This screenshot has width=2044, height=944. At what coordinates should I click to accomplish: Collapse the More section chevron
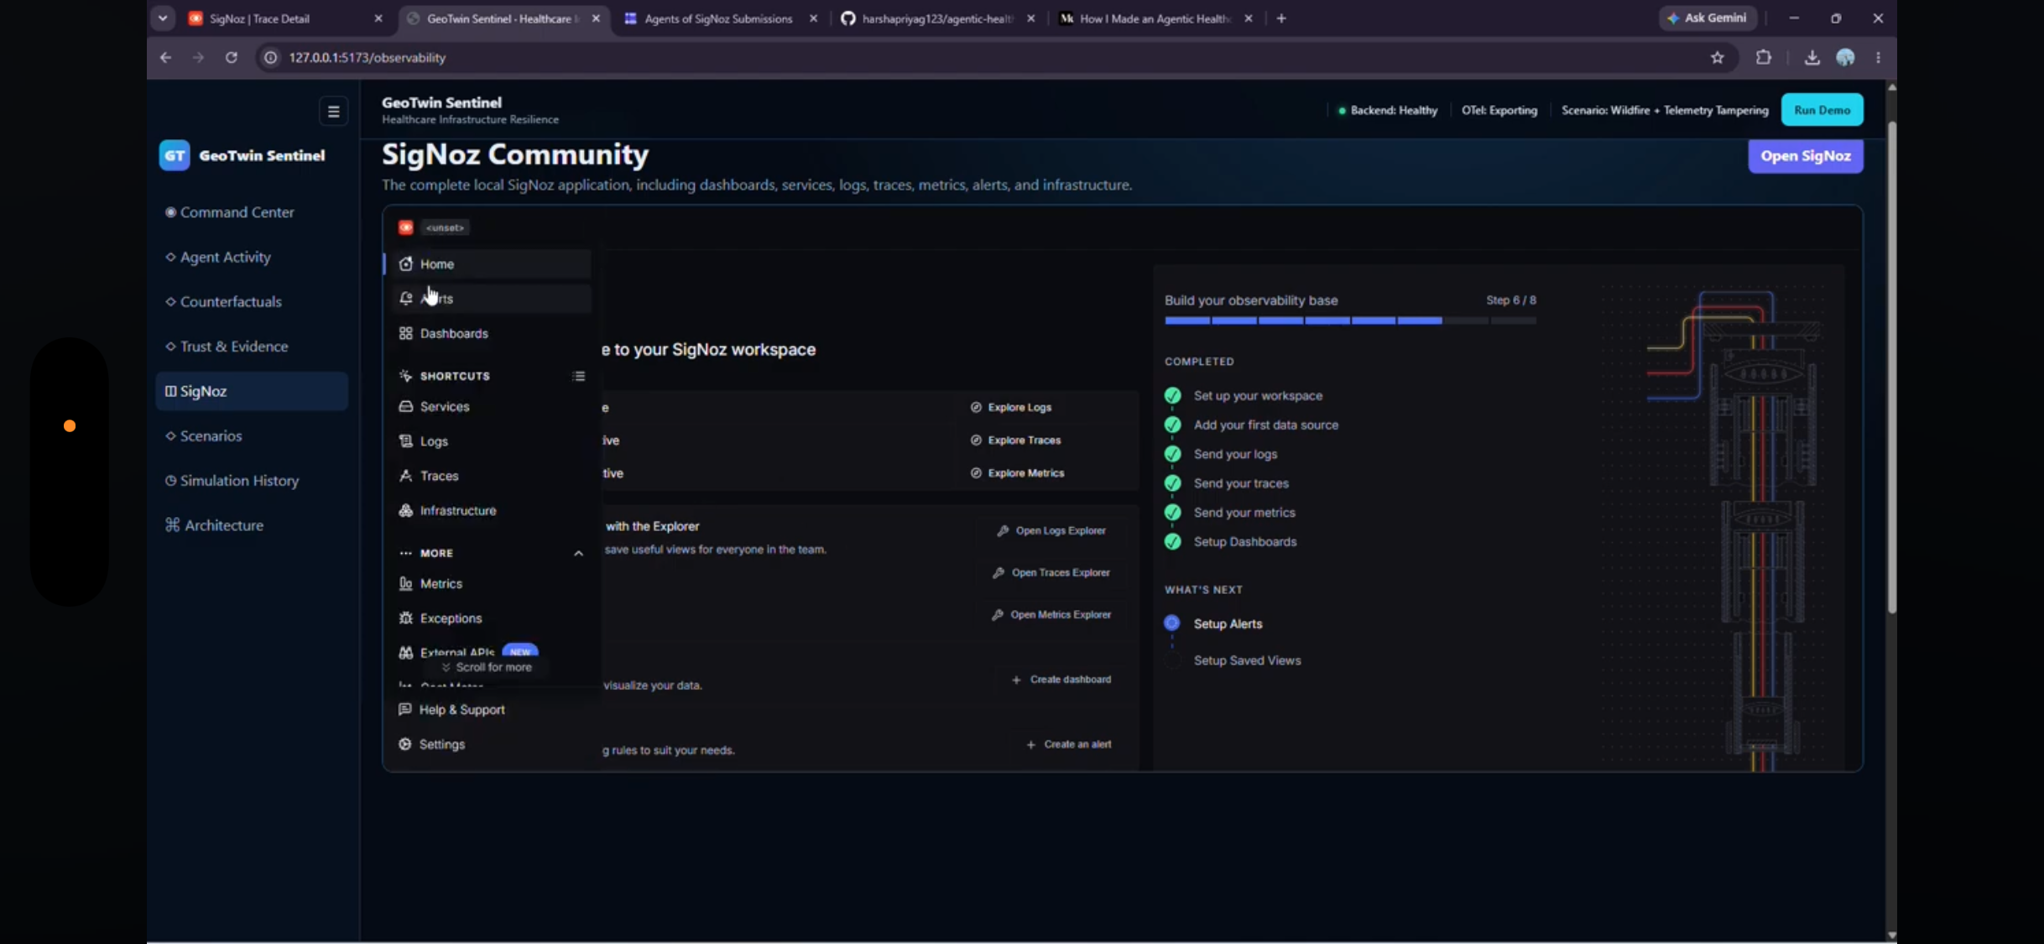[579, 553]
